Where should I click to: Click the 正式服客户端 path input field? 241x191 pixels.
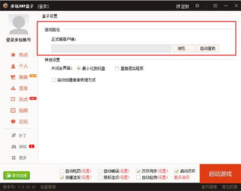tap(111, 48)
